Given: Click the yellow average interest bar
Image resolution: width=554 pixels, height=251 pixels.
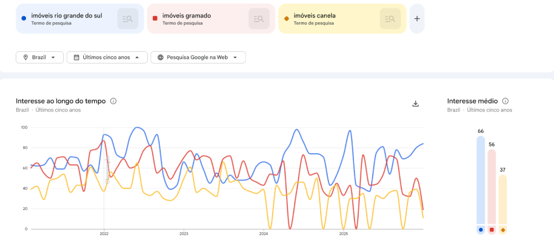Looking at the screenshot, I should [x=503, y=199].
